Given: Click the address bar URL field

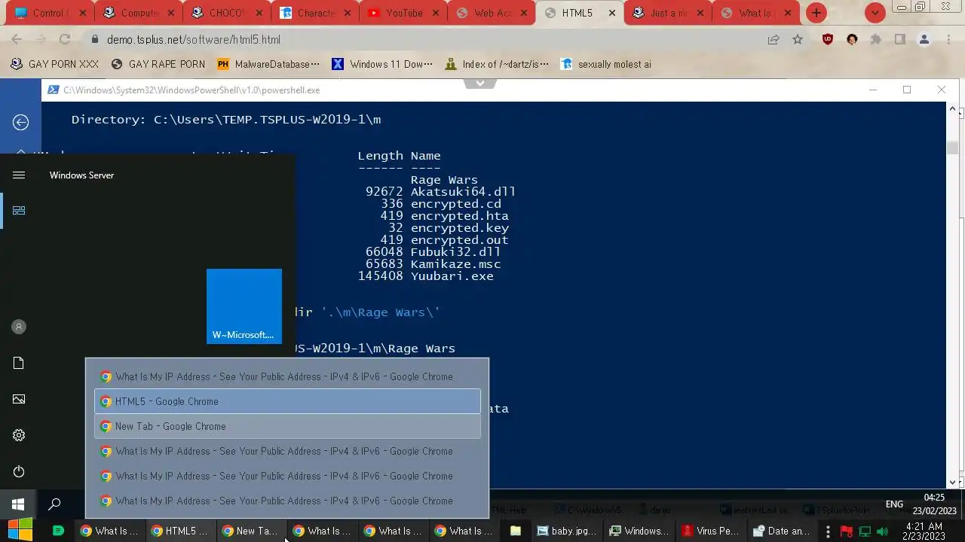Looking at the screenshot, I should 430,39.
